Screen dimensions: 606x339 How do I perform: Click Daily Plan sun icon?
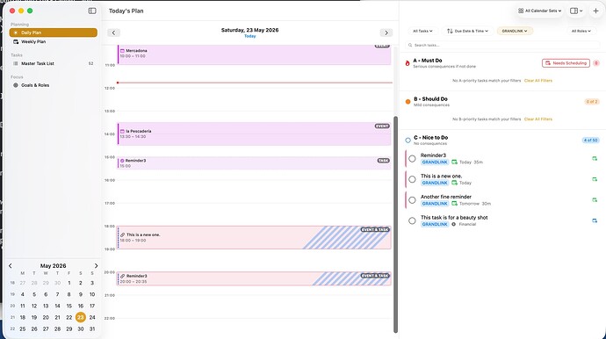tap(16, 32)
